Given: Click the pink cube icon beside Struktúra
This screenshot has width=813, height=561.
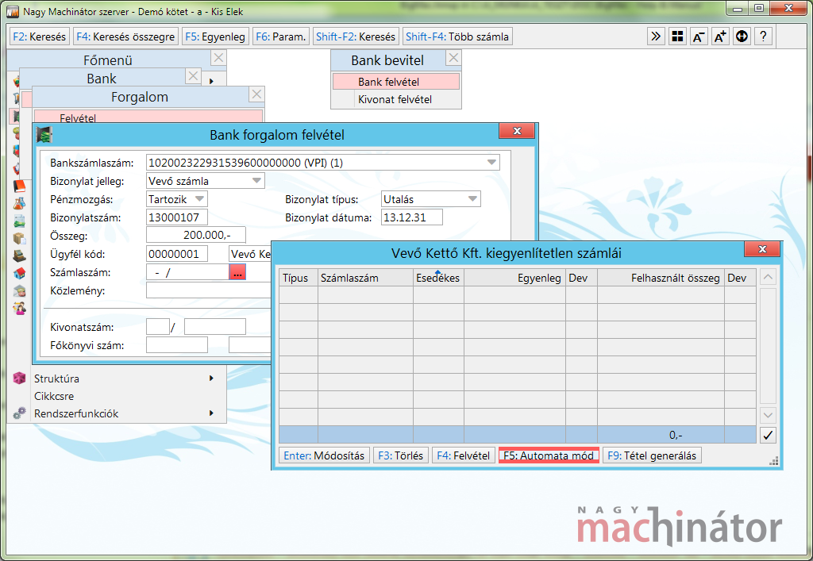Looking at the screenshot, I should click(x=19, y=378).
